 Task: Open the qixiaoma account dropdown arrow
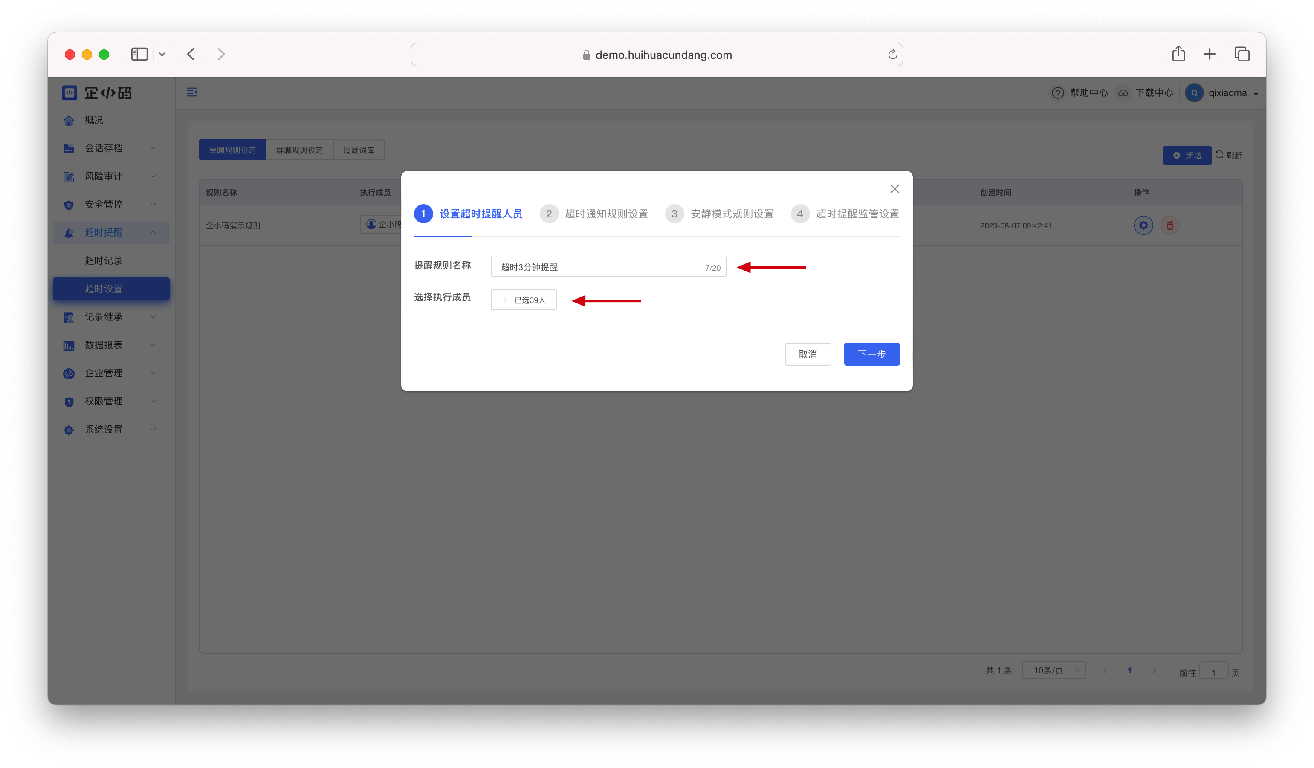(x=1256, y=94)
